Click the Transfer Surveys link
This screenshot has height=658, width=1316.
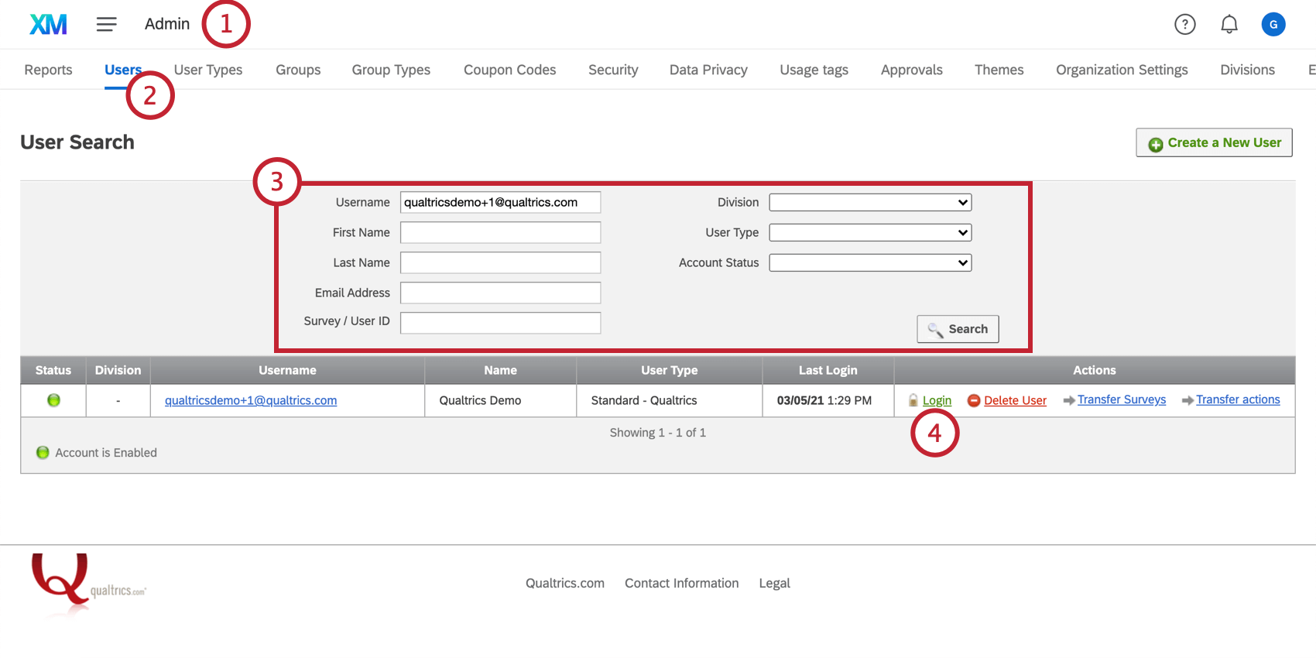pyautogui.click(x=1121, y=399)
